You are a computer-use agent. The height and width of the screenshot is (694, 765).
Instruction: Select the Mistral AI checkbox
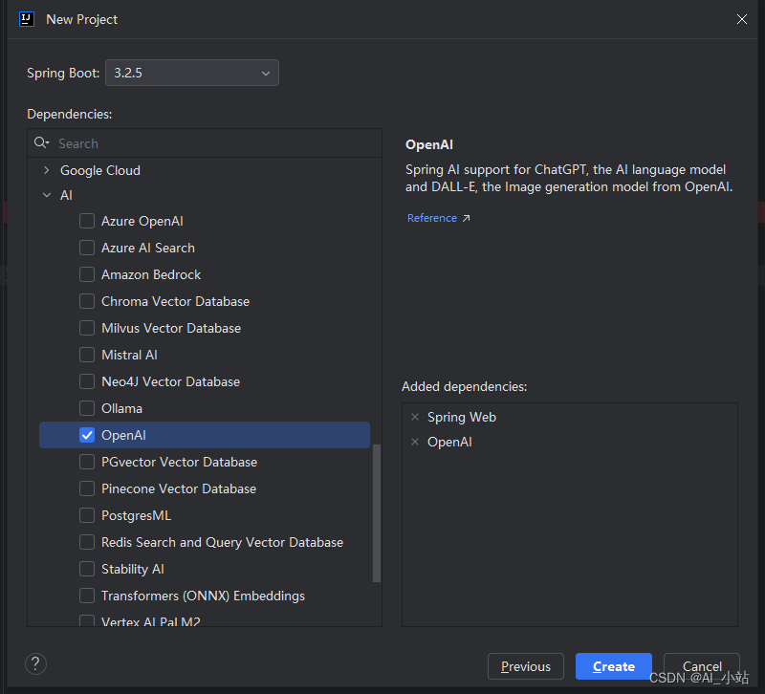[x=87, y=355]
